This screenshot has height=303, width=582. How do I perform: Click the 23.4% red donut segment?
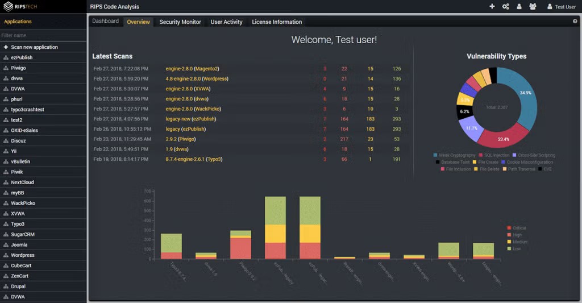tap(504, 139)
